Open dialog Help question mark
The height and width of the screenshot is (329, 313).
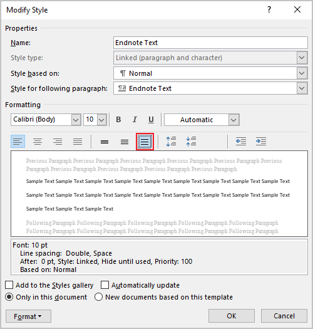coord(269,9)
